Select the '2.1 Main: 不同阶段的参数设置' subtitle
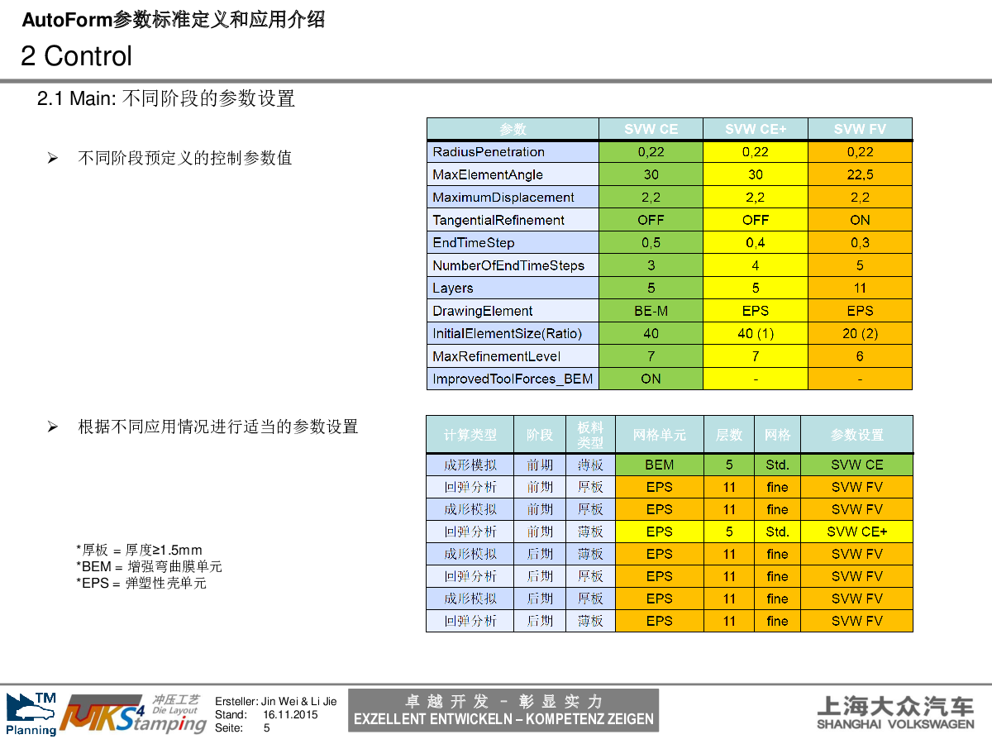Screen dimensions: 992x744 point(166,98)
